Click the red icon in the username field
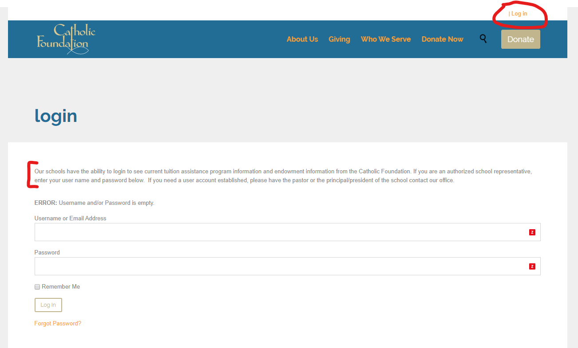Screen dimensions: 578x348 pyautogui.click(x=532, y=232)
